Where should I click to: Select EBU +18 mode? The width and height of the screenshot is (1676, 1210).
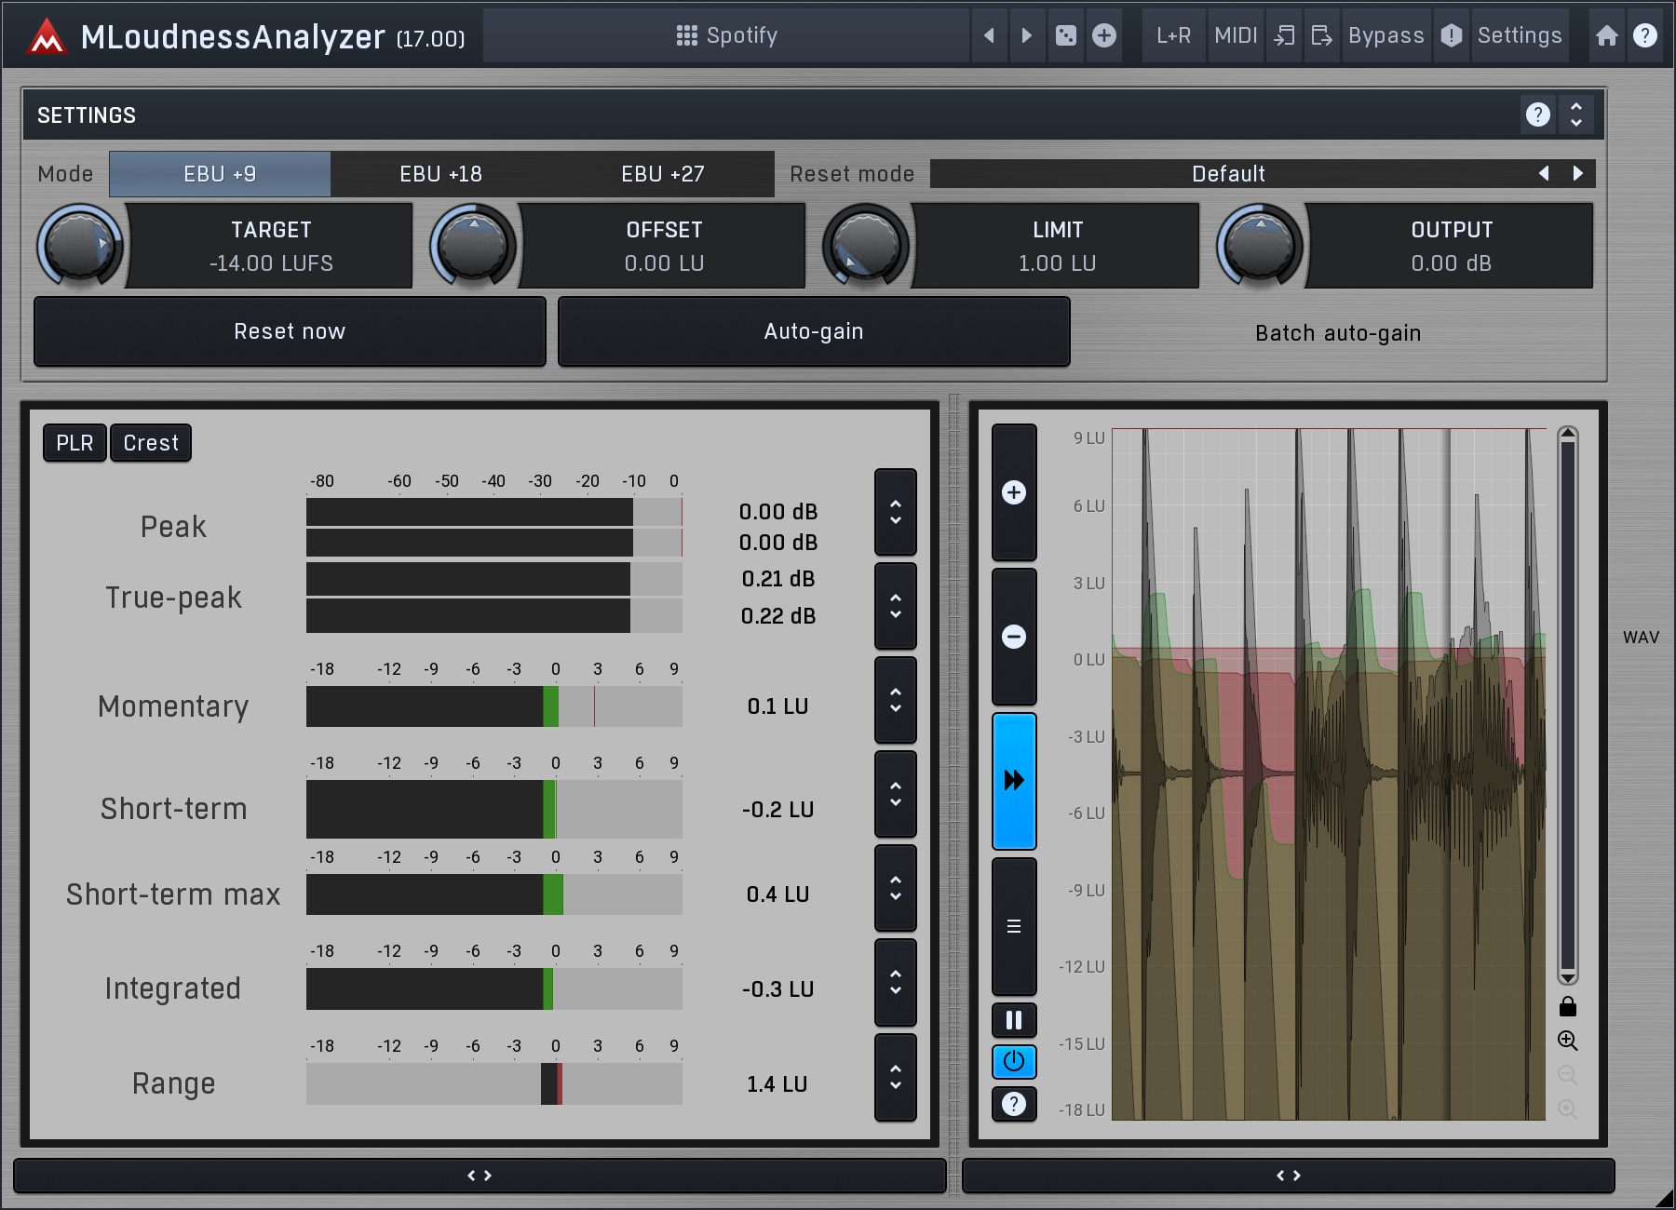click(x=440, y=174)
